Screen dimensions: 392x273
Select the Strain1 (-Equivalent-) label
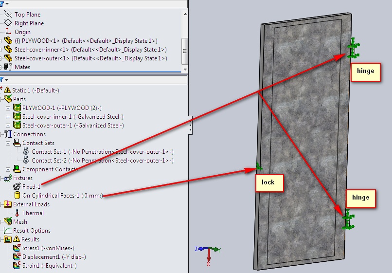click(50, 266)
